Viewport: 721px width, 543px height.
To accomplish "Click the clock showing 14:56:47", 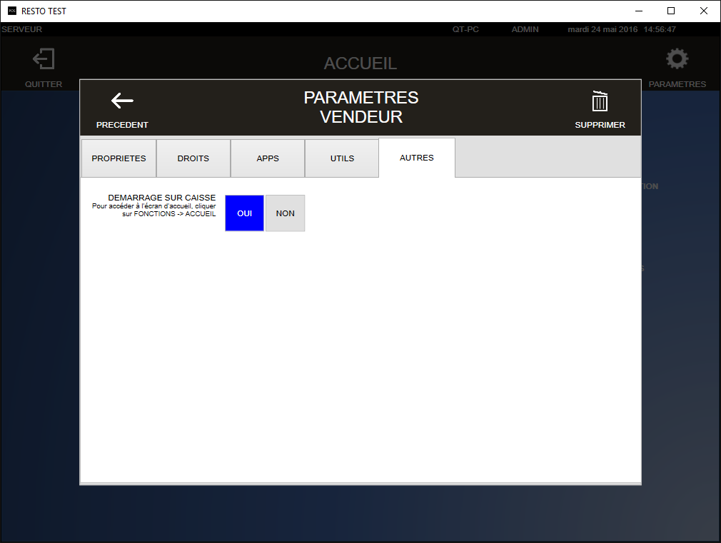I will click(x=660, y=29).
